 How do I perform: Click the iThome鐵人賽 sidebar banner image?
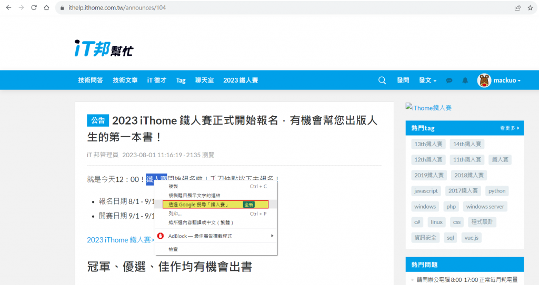(x=428, y=108)
